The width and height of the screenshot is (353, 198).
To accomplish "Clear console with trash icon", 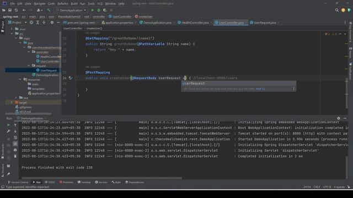I will [x=15, y=156].
